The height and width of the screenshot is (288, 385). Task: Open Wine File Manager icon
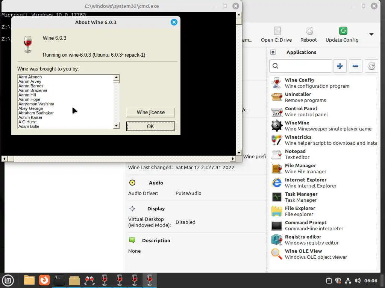click(276, 168)
